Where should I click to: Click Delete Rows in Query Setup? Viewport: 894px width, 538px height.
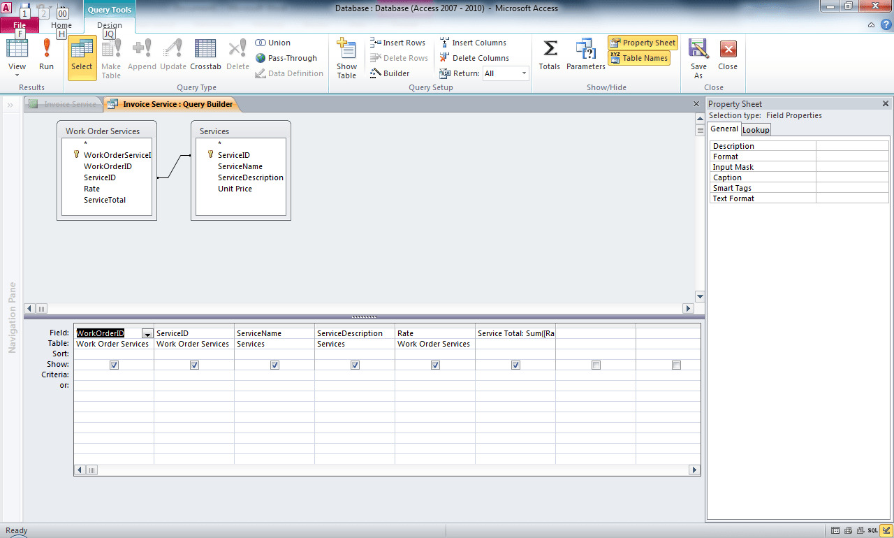coord(399,58)
